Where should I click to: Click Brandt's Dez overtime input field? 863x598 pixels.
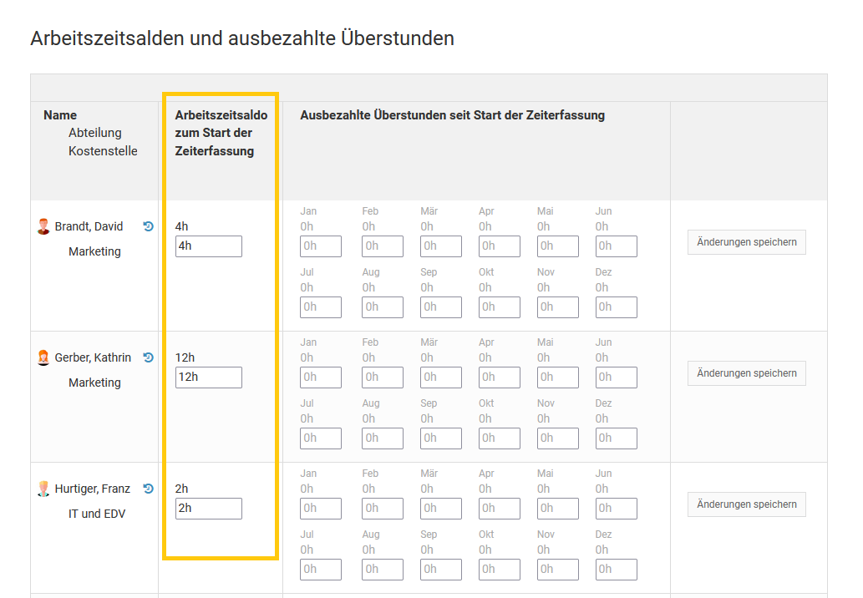tap(616, 307)
